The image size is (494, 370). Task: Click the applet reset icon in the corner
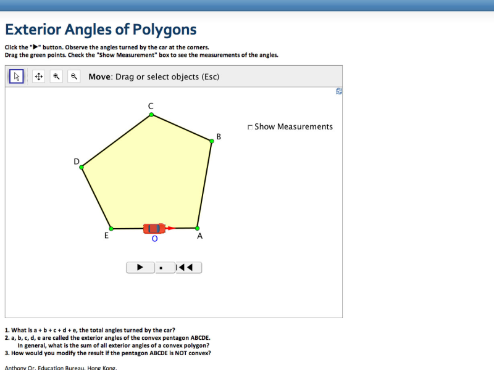click(x=338, y=91)
